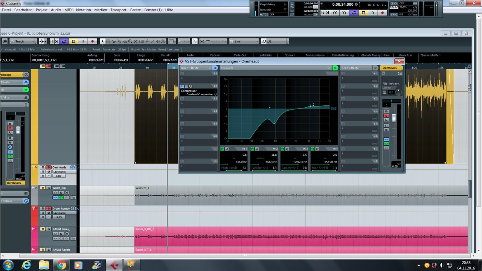Toggle Cycle loop in project toolbar
The image size is (482, 271).
[x=64, y=41]
